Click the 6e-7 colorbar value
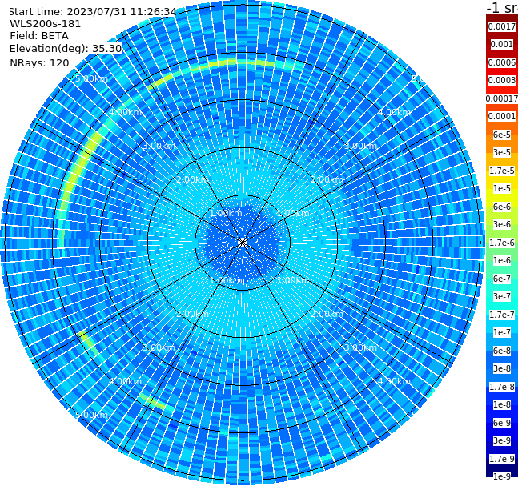The width and height of the screenshot is (518, 486). tap(502, 279)
